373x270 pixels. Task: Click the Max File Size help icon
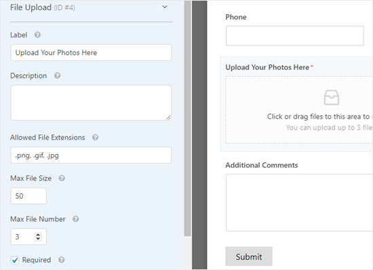tap(62, 178)
